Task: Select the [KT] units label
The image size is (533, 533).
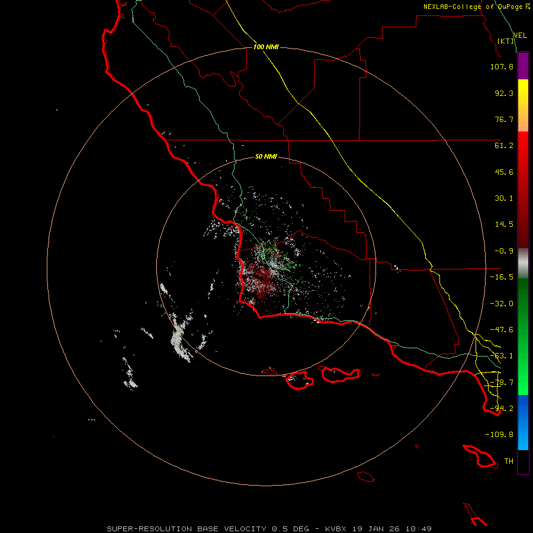Action: coord(506,41)
